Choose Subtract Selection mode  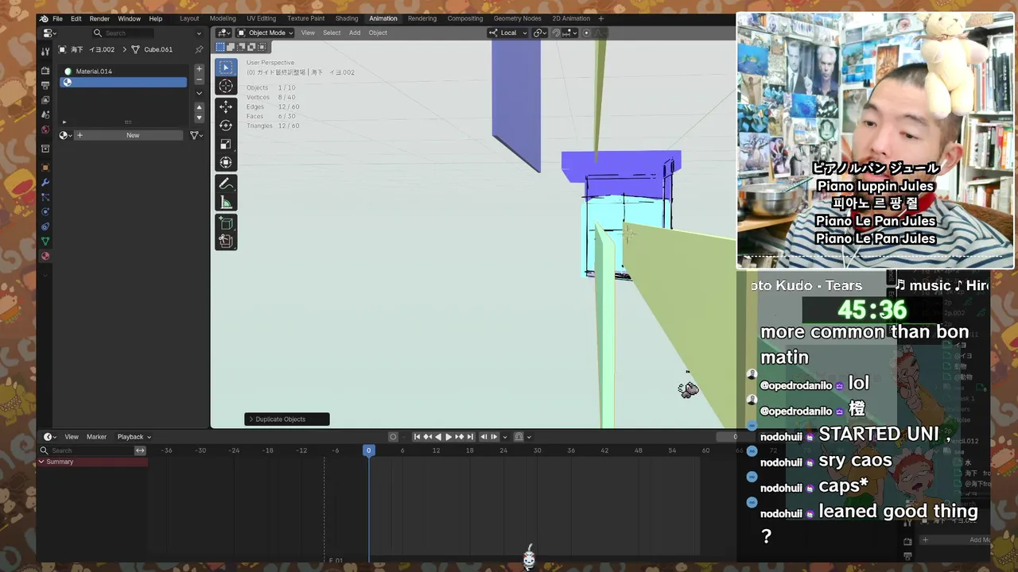(x=241, y=47)
